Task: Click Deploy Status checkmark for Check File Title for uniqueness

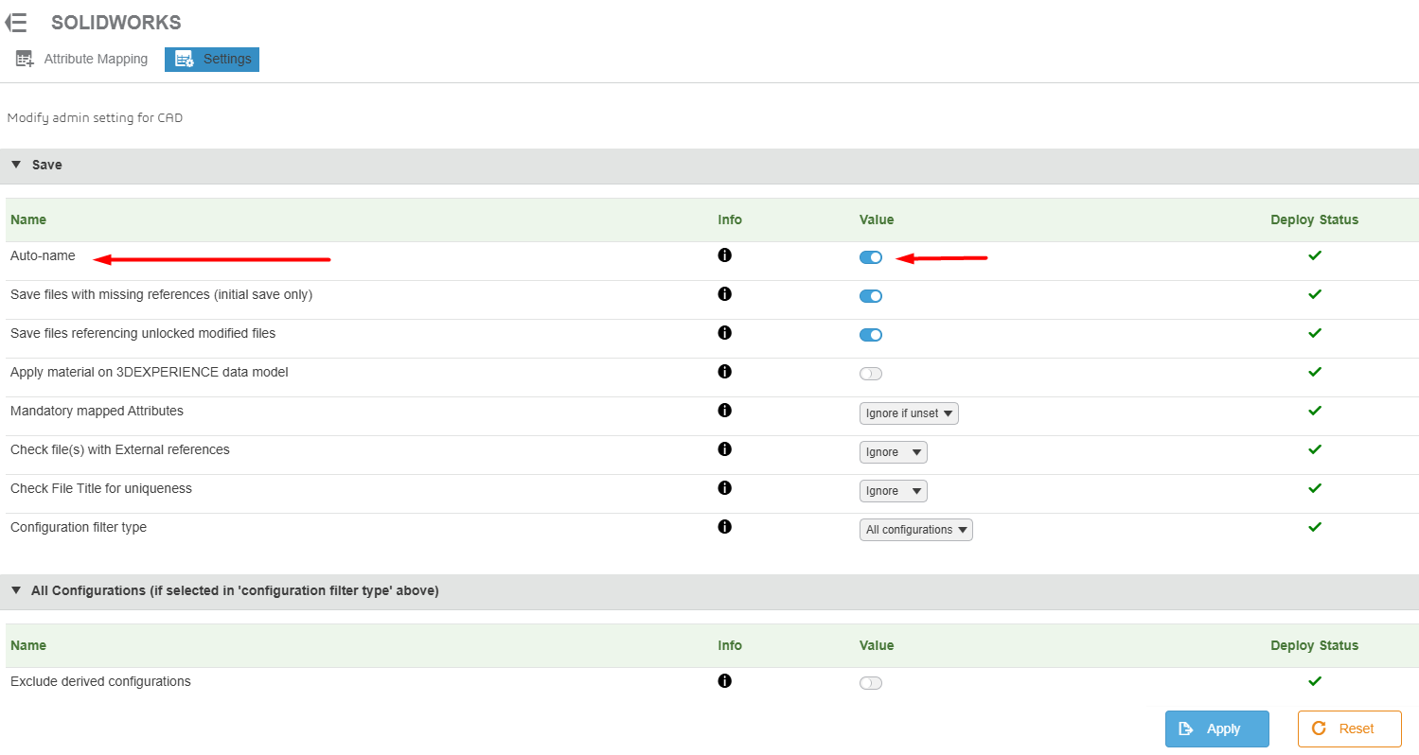Action: tap(1314, 488)
